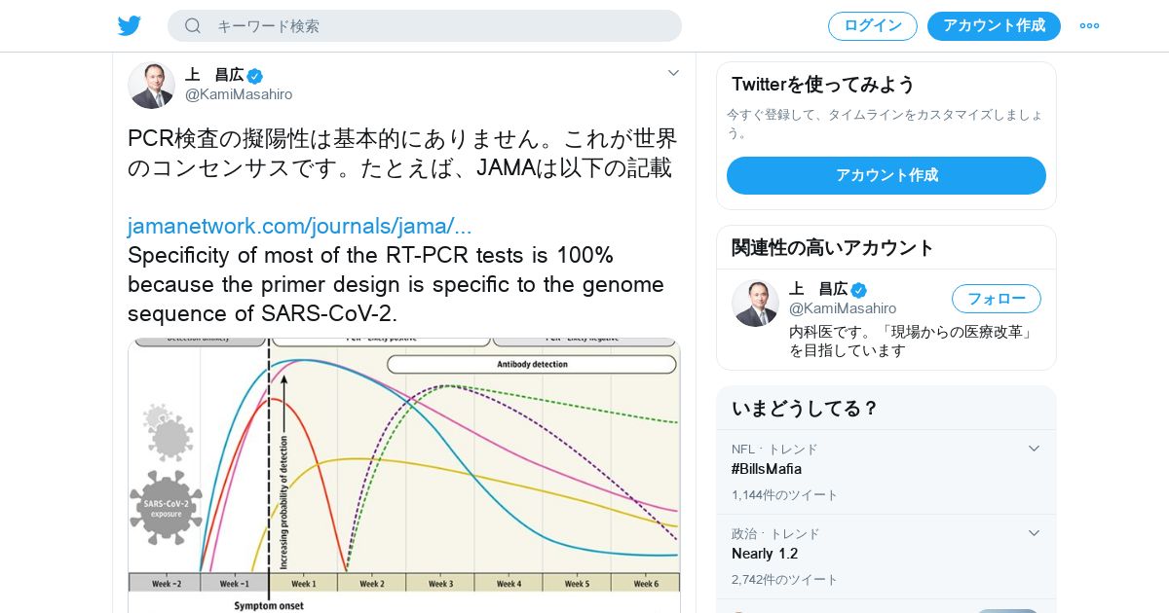The height and width of the screenshot is (613, 1169).
Task: Click the @KamiMasahiro handle in the tweet
Action: point(239,94)
